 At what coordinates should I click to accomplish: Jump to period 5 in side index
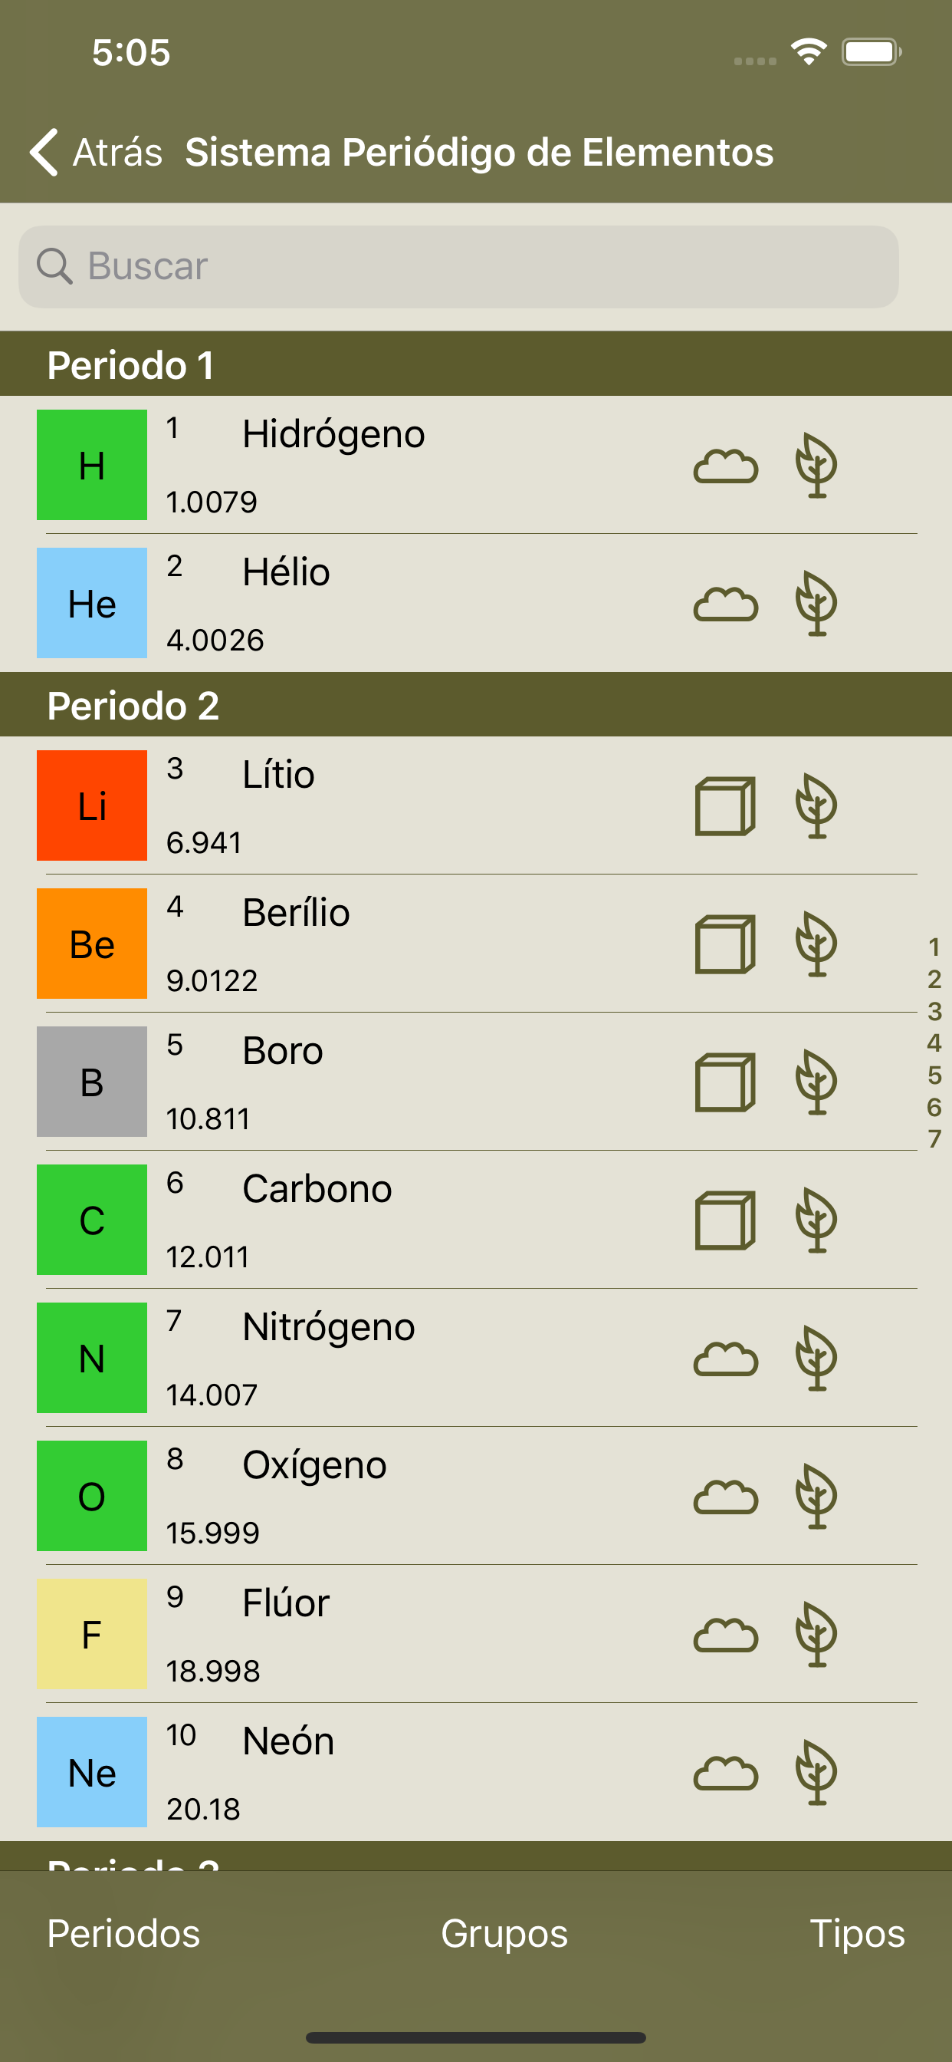934,1075
